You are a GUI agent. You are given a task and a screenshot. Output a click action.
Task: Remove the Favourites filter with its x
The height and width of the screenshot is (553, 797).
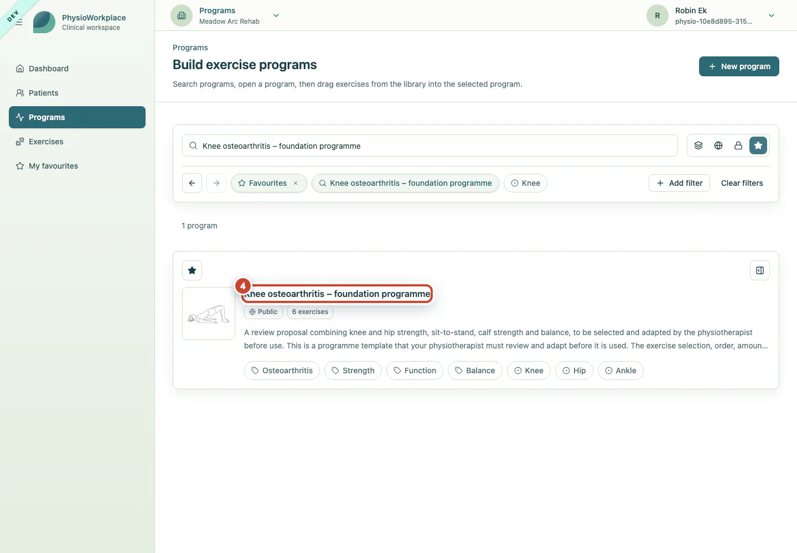(296, 183)
